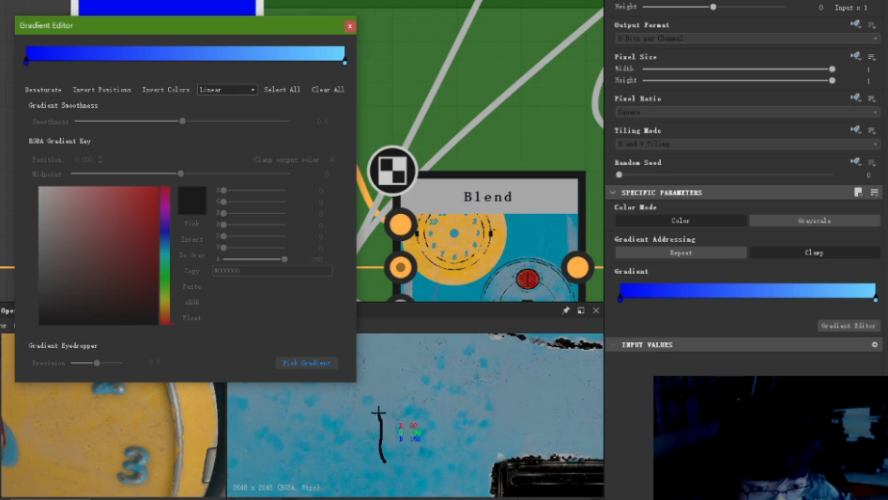
Task: Click Copy color button
Action: [192, 271]
